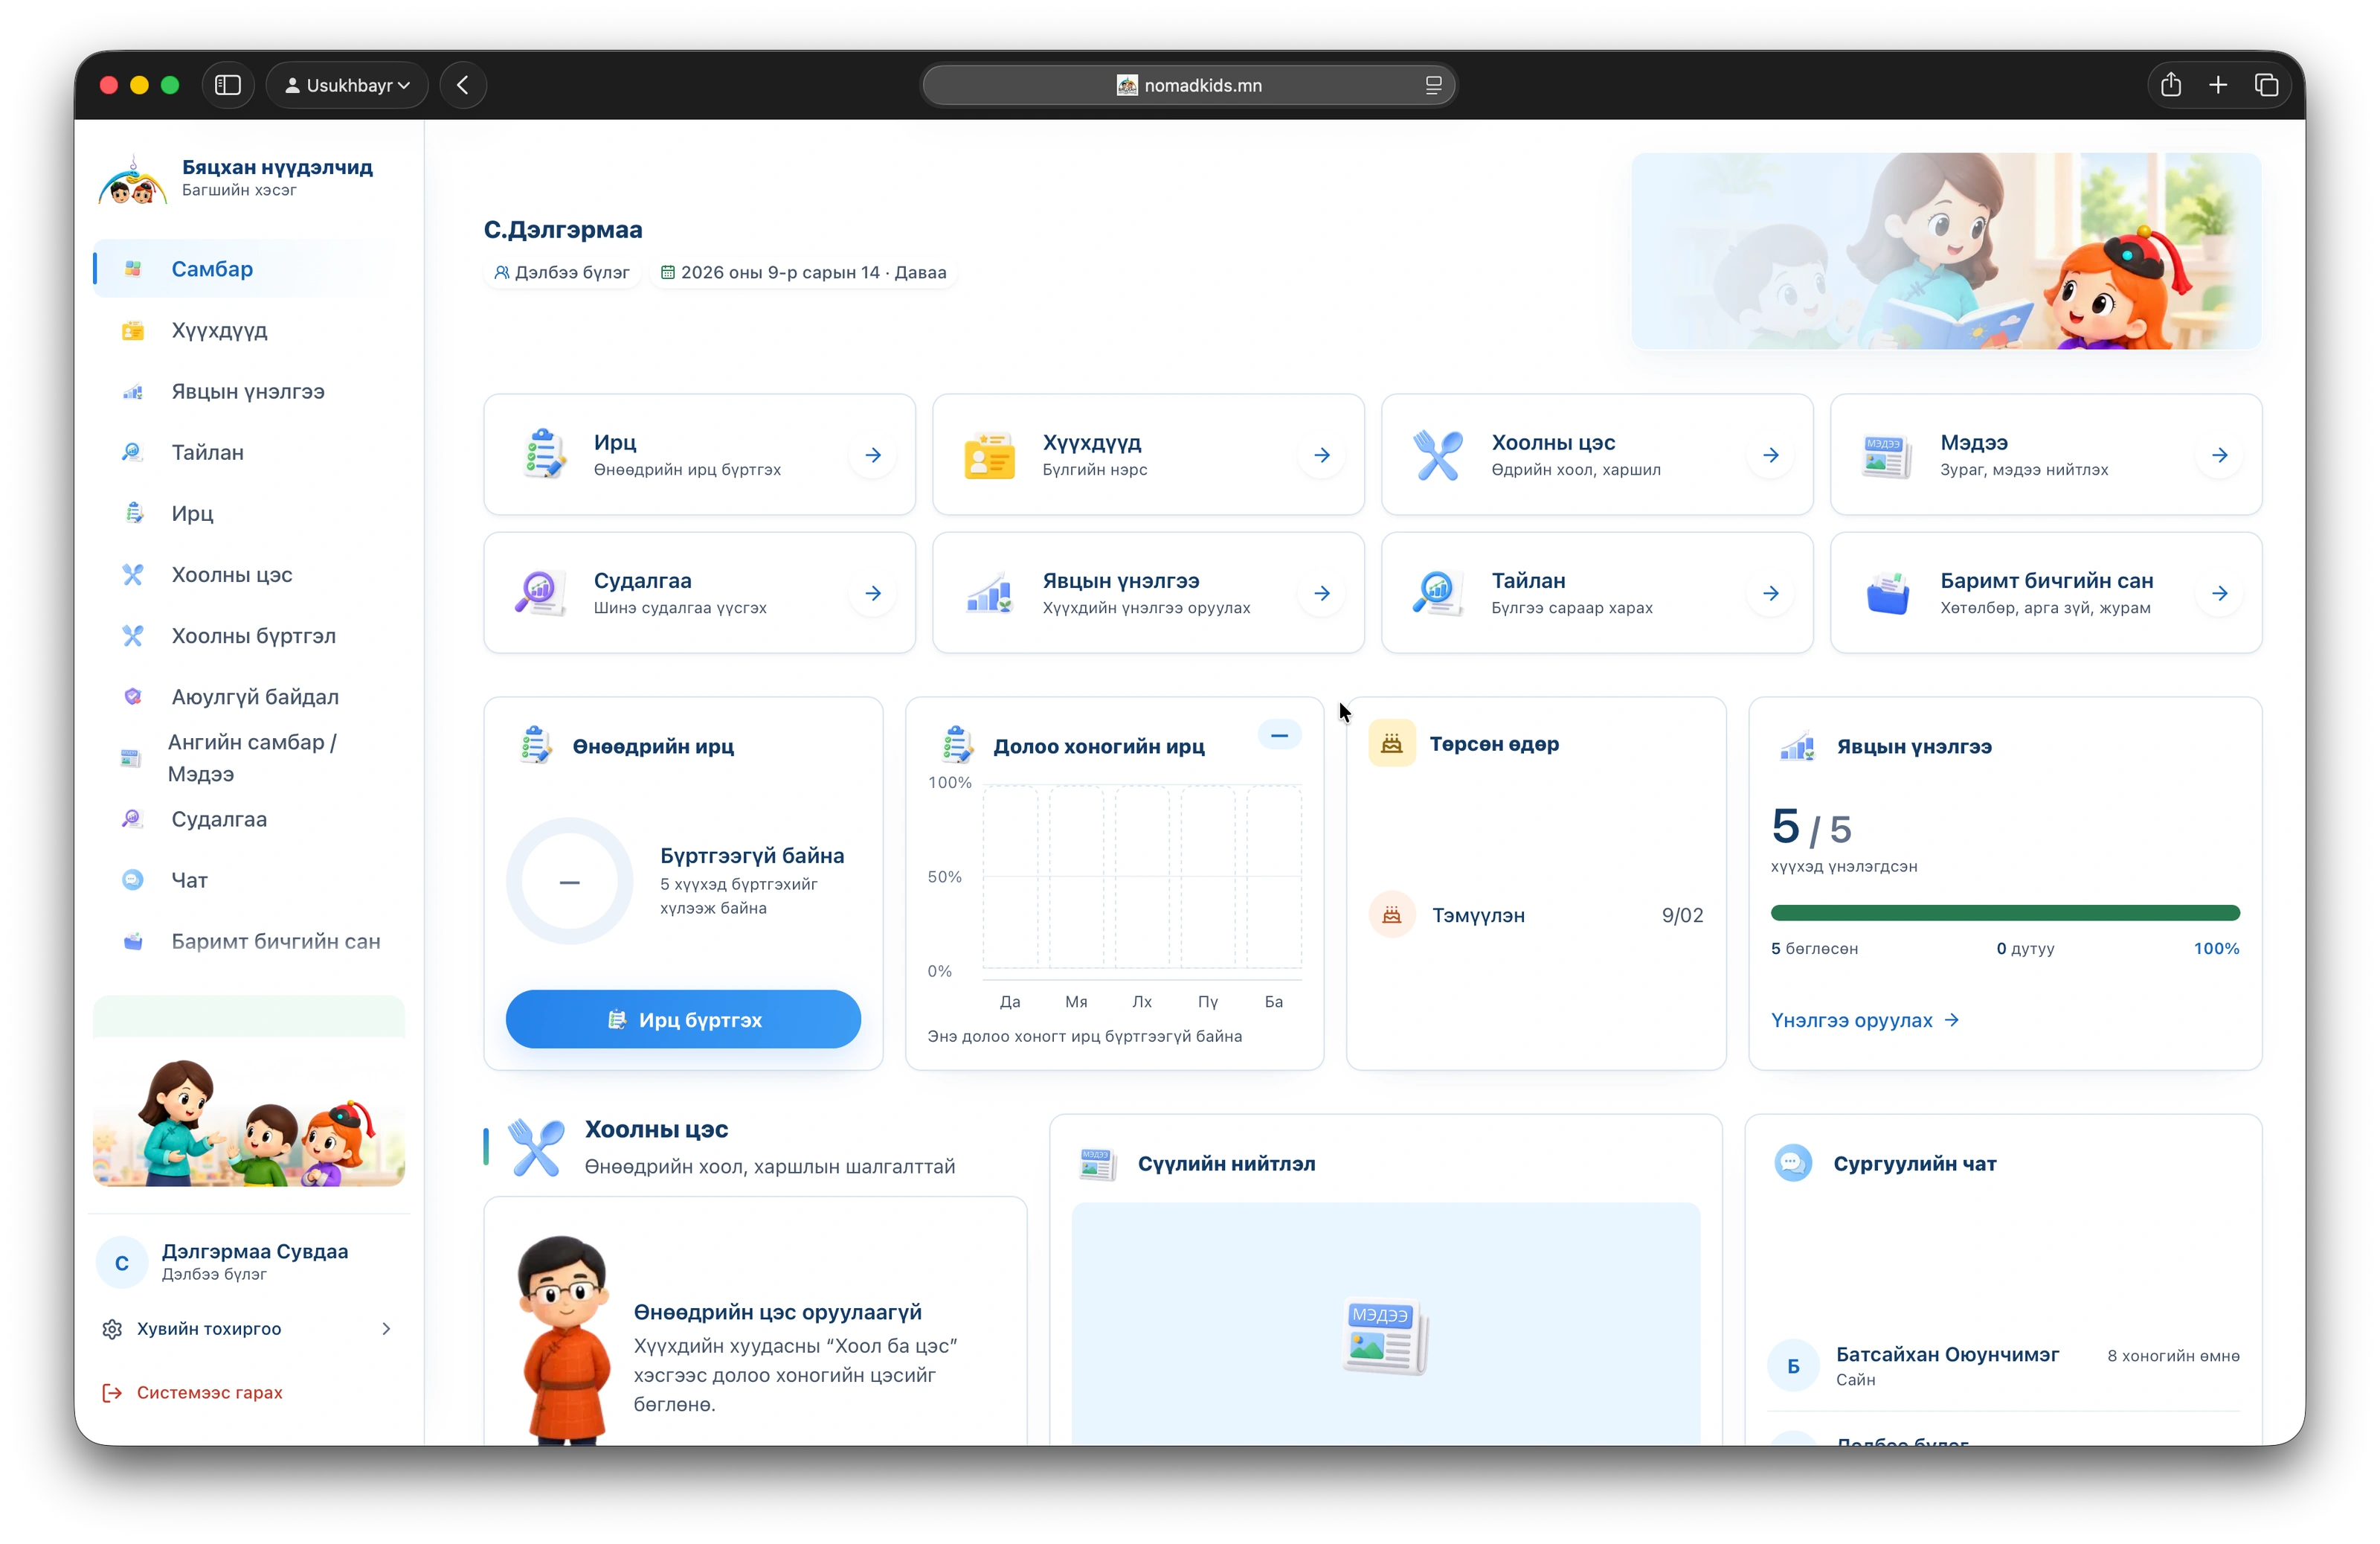The image size is (2380, 1544).
Task: Open Хоолны цэс in the sidebar
Action: [x=248, y=574]
